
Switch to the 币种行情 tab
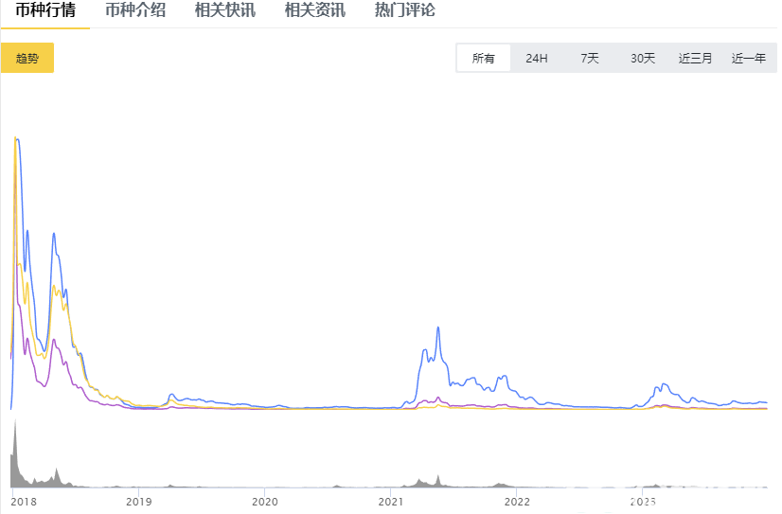[45, 11]
